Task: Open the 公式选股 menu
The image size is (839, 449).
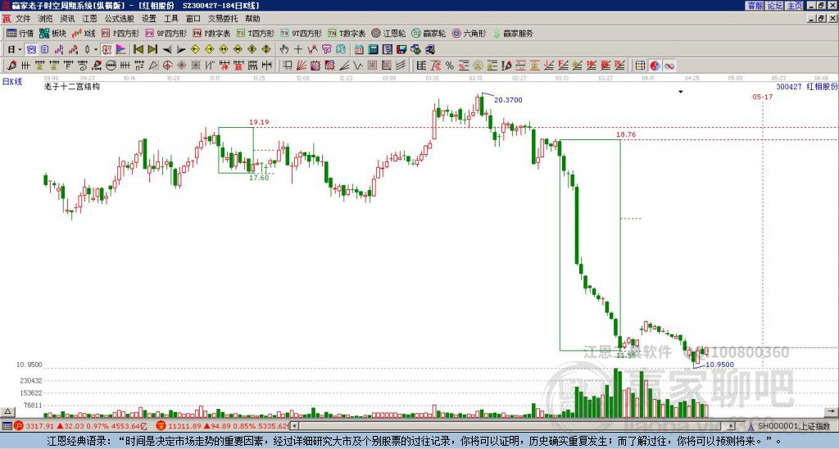Action: [x=120, y=19]
